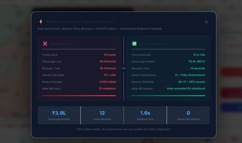Click the 'Trucks Rerouted' row label

pos(141,55)
